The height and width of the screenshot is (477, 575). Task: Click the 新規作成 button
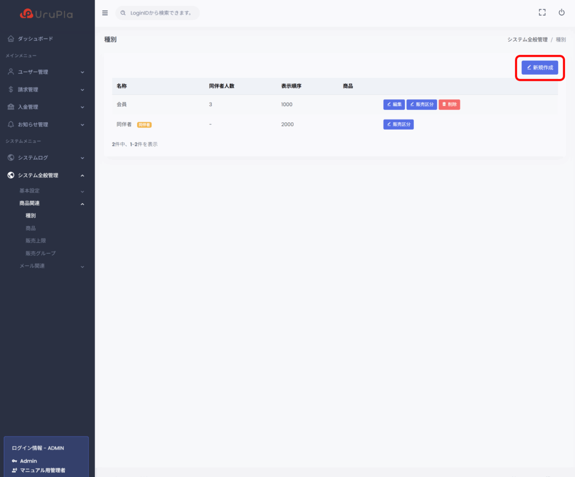[540, 67]
